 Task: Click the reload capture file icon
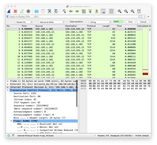(x=56, y=11)
